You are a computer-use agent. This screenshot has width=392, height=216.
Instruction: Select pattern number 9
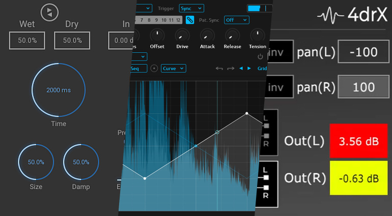click(157, 20)
